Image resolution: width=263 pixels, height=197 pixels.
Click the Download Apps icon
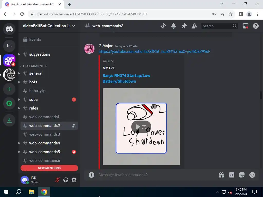[9, 120]
